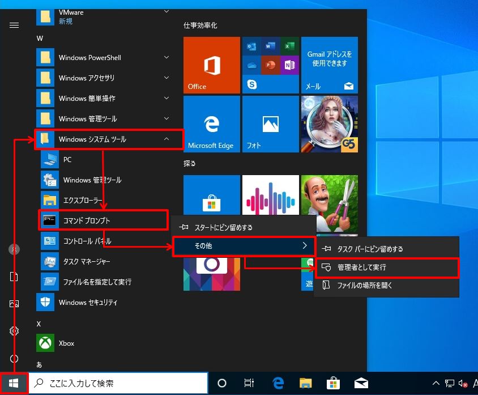Open File Explorer from the taskbar
The height and width of the screenshot is (395, 478).
click(305, 383)
